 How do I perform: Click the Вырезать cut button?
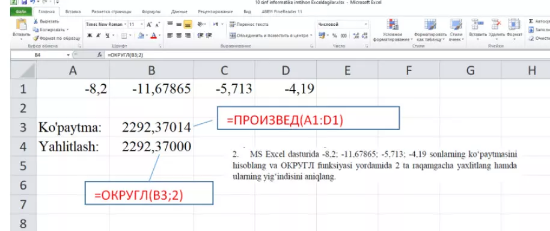click(47, 22)
